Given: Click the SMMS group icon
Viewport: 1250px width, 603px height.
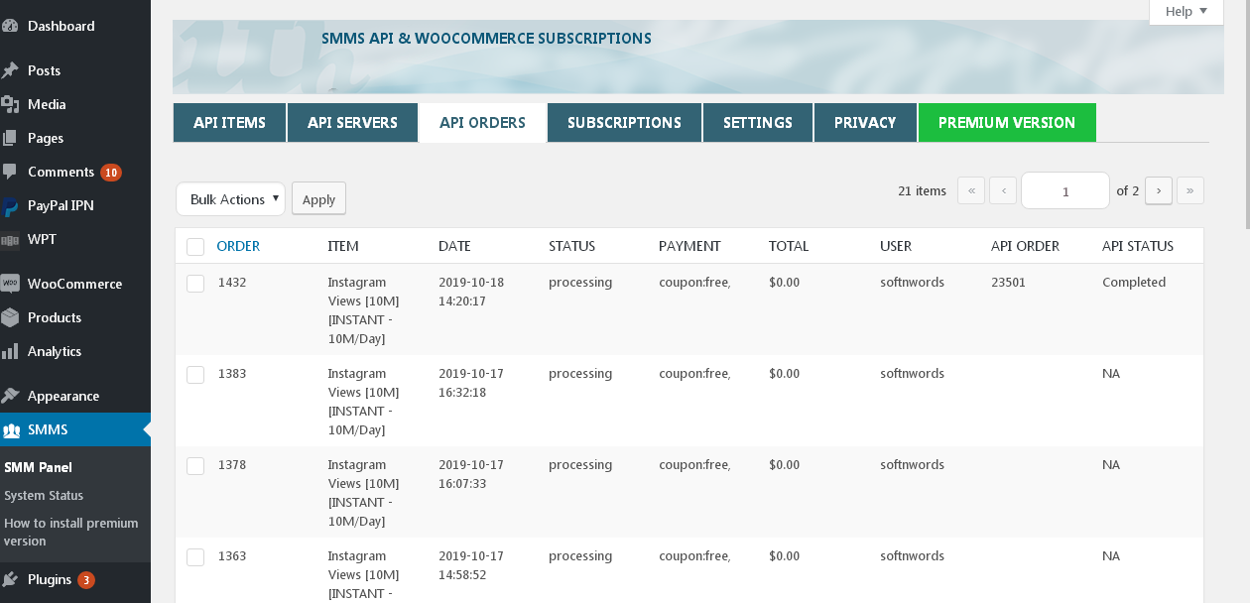Looking at the screenshot, I should [x=11, y=430].
